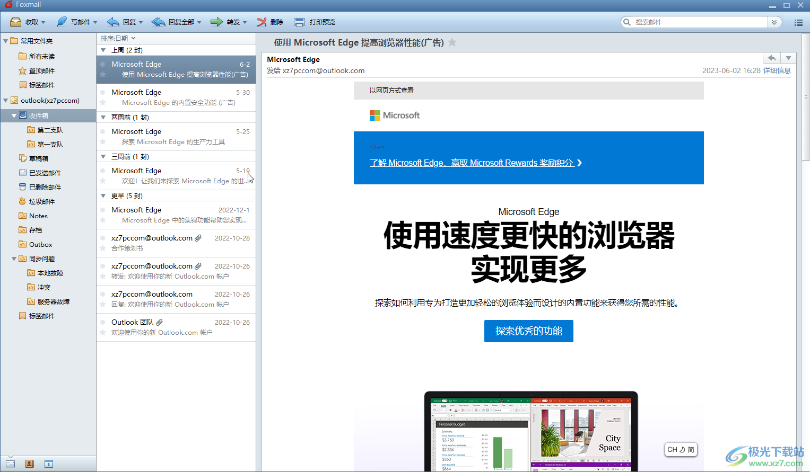Select the Outbox folder

pos(35,244)
